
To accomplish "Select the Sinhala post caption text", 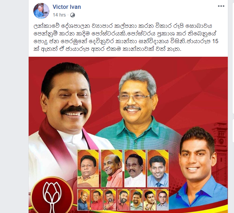I will [126, 37].
